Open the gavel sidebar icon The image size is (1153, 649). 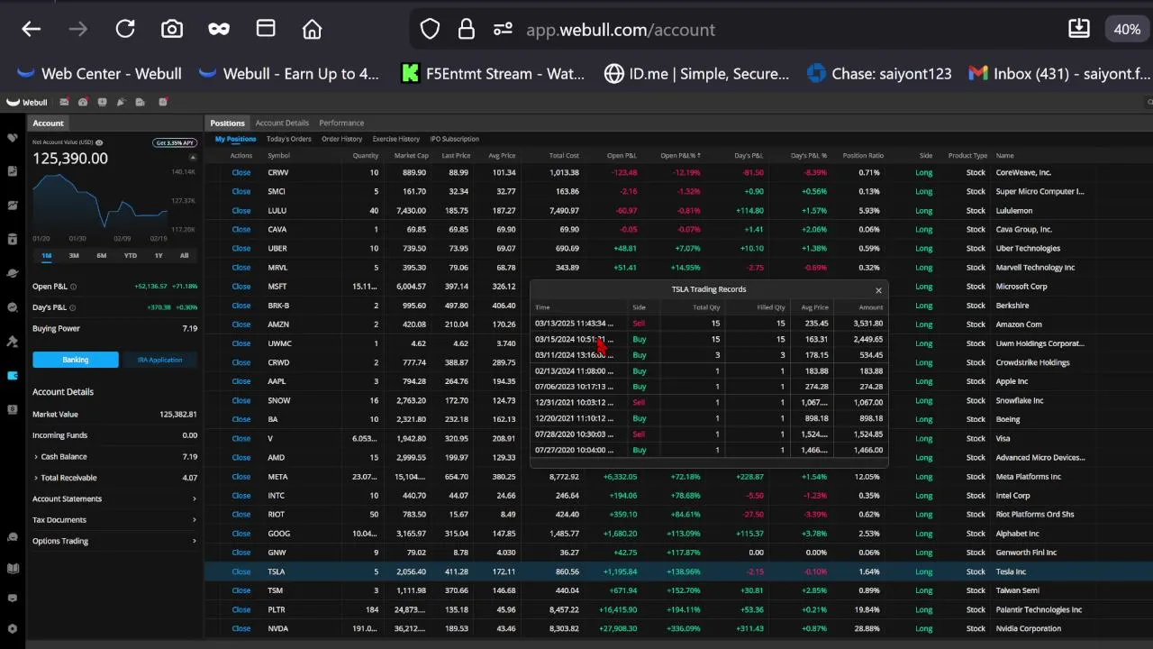(13, 342)
